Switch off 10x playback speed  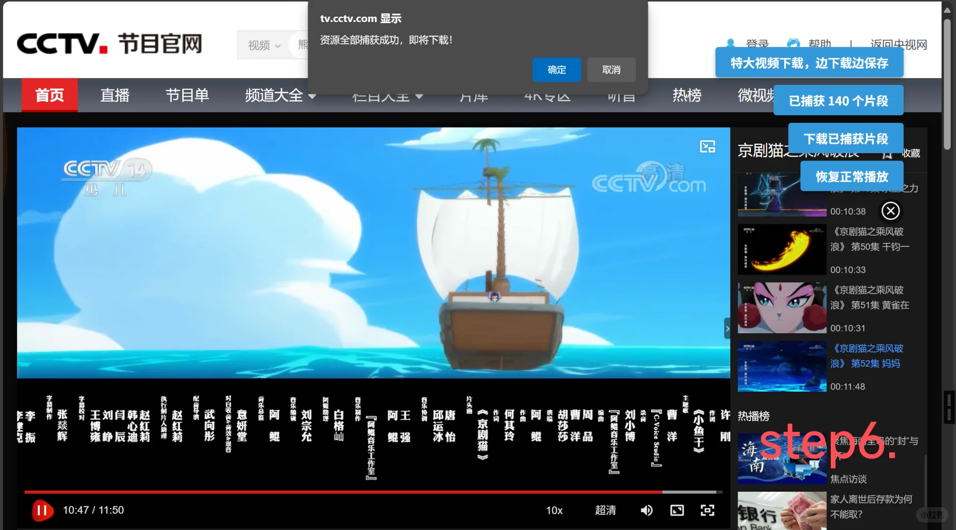point(554,510)
